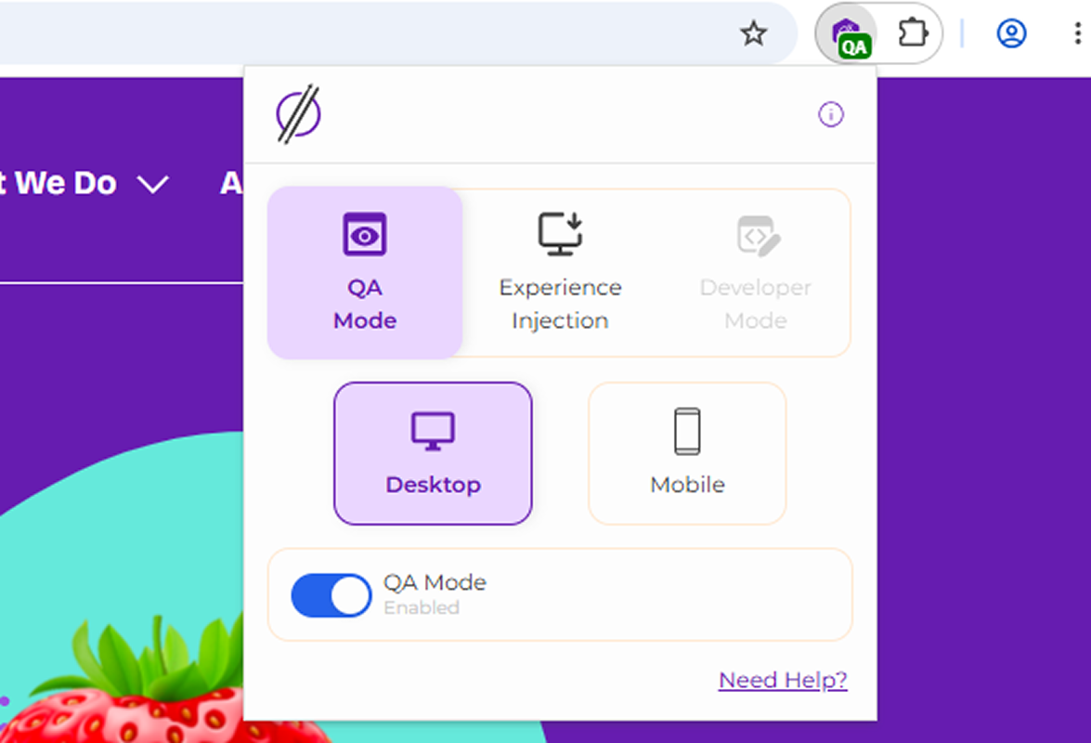
Task: Turn off the QA Mode toggle switch
Action: point(331,595)
